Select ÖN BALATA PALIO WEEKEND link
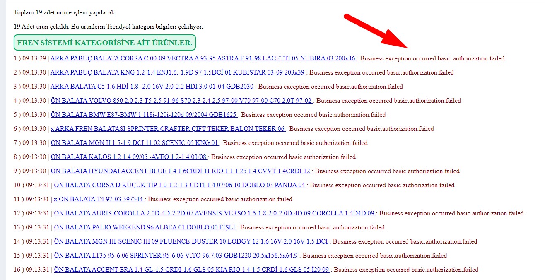This screenshot has height=280, width=545. (x=145, y=227)
